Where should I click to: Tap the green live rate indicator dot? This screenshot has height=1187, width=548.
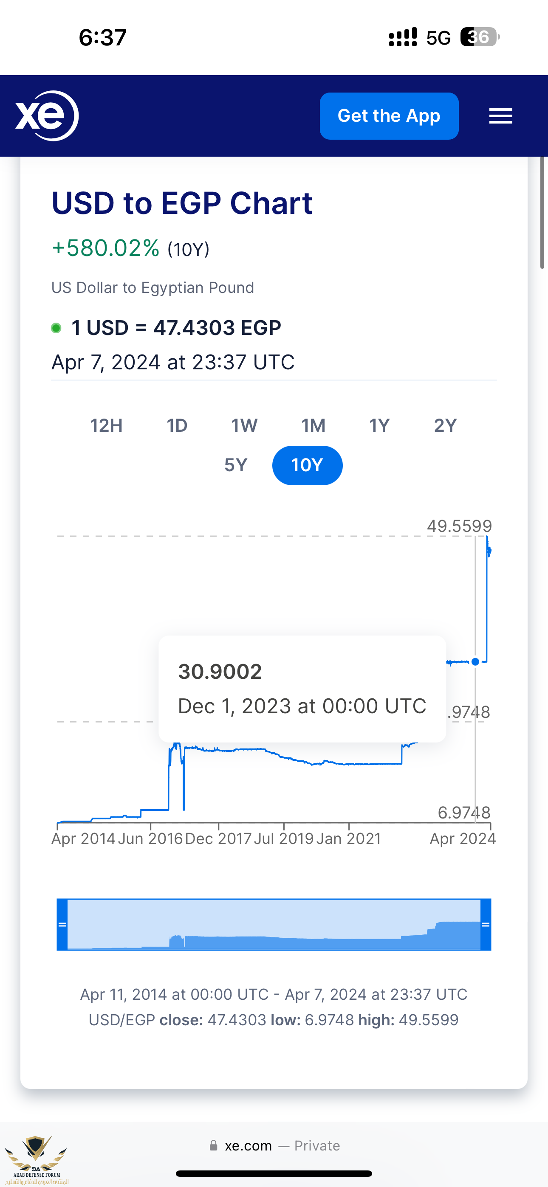tap(56, 328)
